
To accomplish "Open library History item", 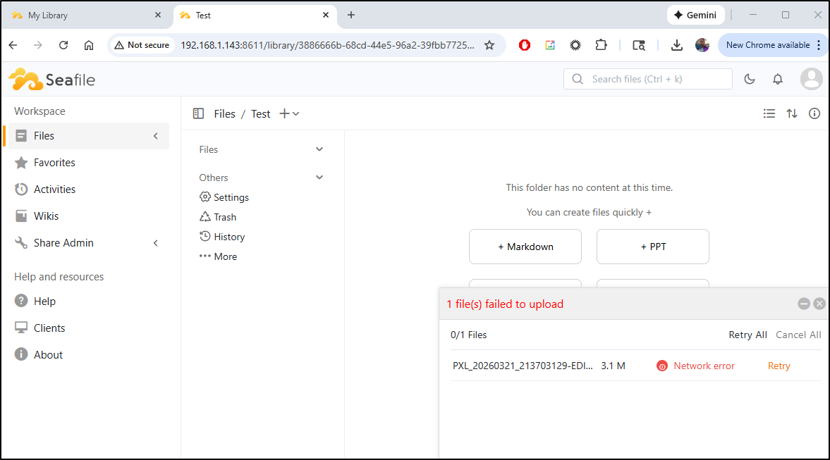I will pyautogui.click(x=228, y=237).
